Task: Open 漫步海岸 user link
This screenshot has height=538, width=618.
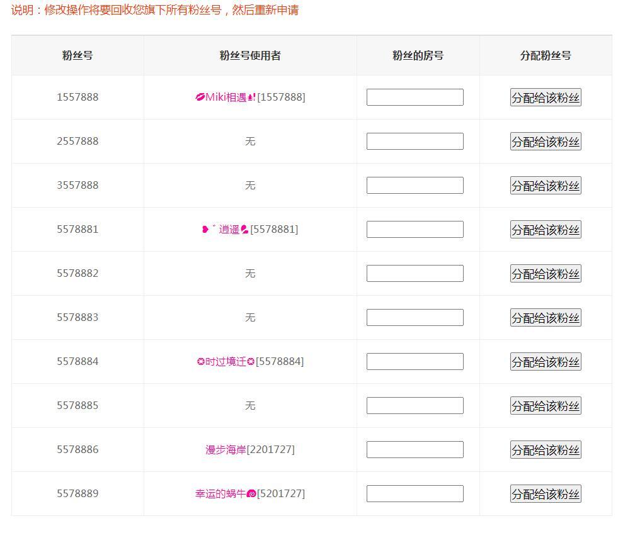Action: 226,449
